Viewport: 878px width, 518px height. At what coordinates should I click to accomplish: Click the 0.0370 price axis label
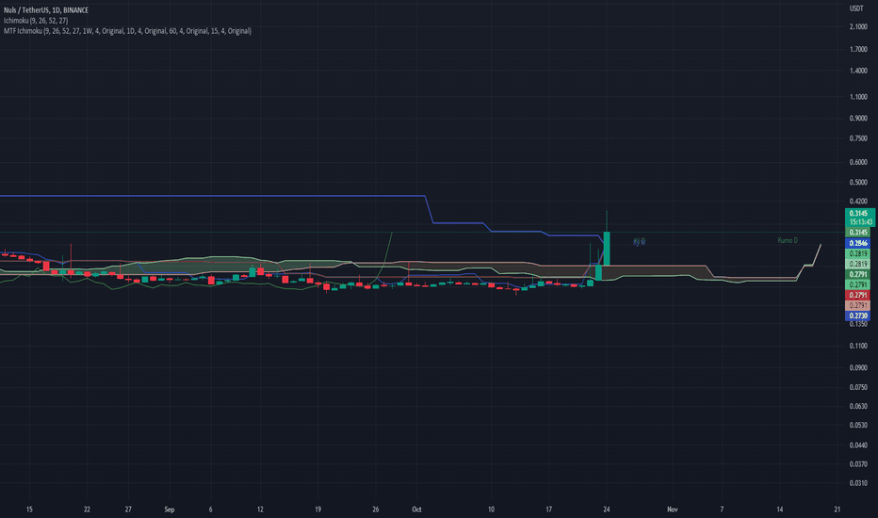858,464
